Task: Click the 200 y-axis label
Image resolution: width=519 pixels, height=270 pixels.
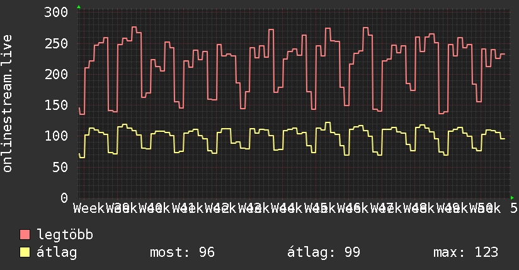Action: [x=56, y=74]
